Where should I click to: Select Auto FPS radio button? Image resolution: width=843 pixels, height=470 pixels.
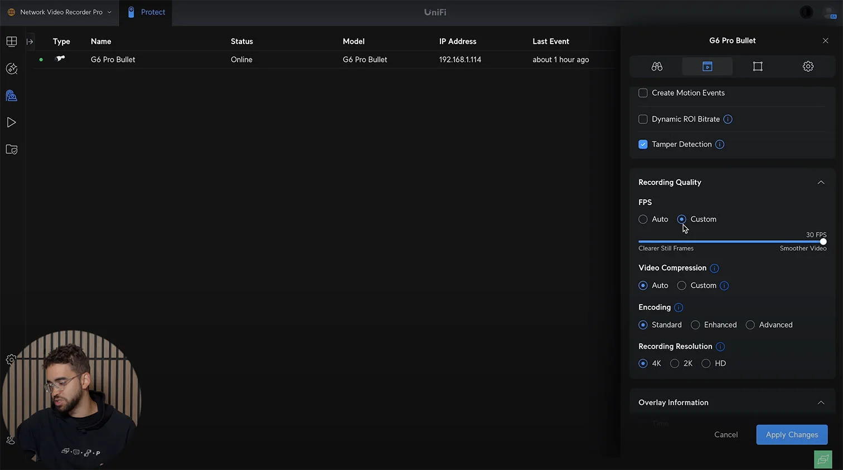coord(643,219)
